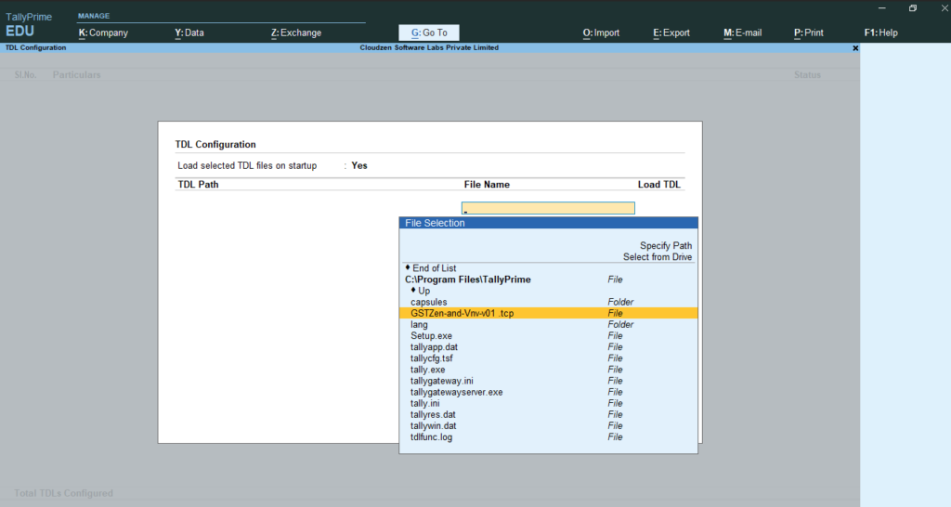Image resolution: width=951 pixels, height=507 pixels.
Task: Select the Up entry to go up a folder
Action: tap(421, 291)
